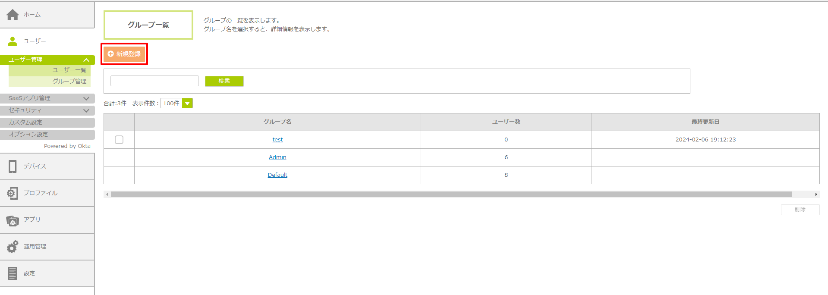Expand the セキュリティ section

coord(86,110)
